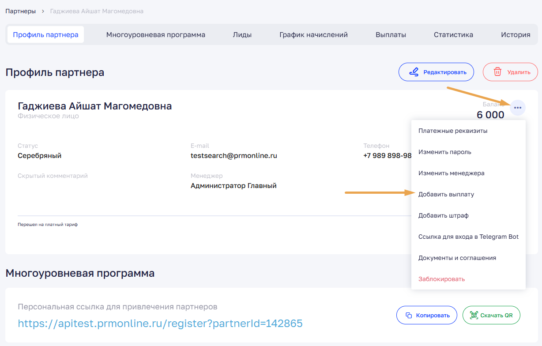
Task: Choose Добавить штраф from the menu
Action: coord(443,215)
